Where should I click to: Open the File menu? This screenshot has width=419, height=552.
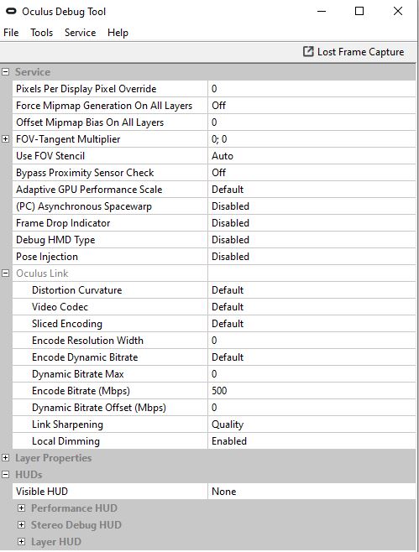click(x=11, y=33)
